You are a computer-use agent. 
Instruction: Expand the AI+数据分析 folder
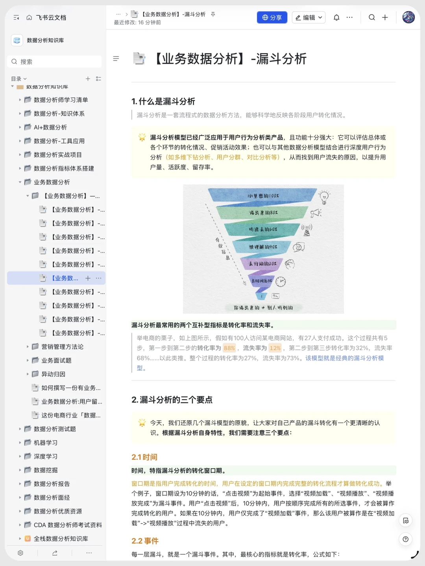(x=20, y=127)
